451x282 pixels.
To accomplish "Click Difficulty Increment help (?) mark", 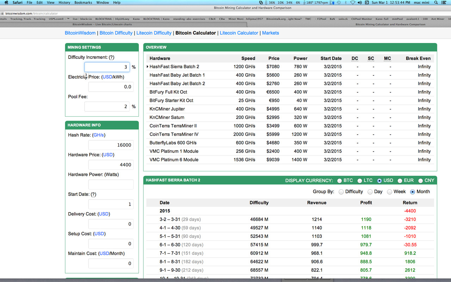I will [x=111, y=57].
